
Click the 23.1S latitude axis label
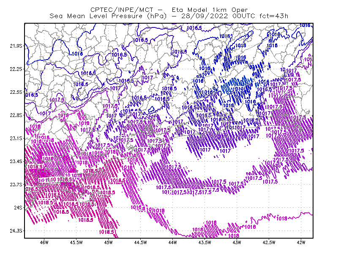point(16,138)
